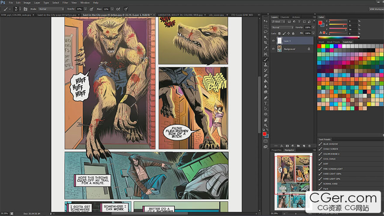Hide Layer 1 using its eye icon

point(273,41)
